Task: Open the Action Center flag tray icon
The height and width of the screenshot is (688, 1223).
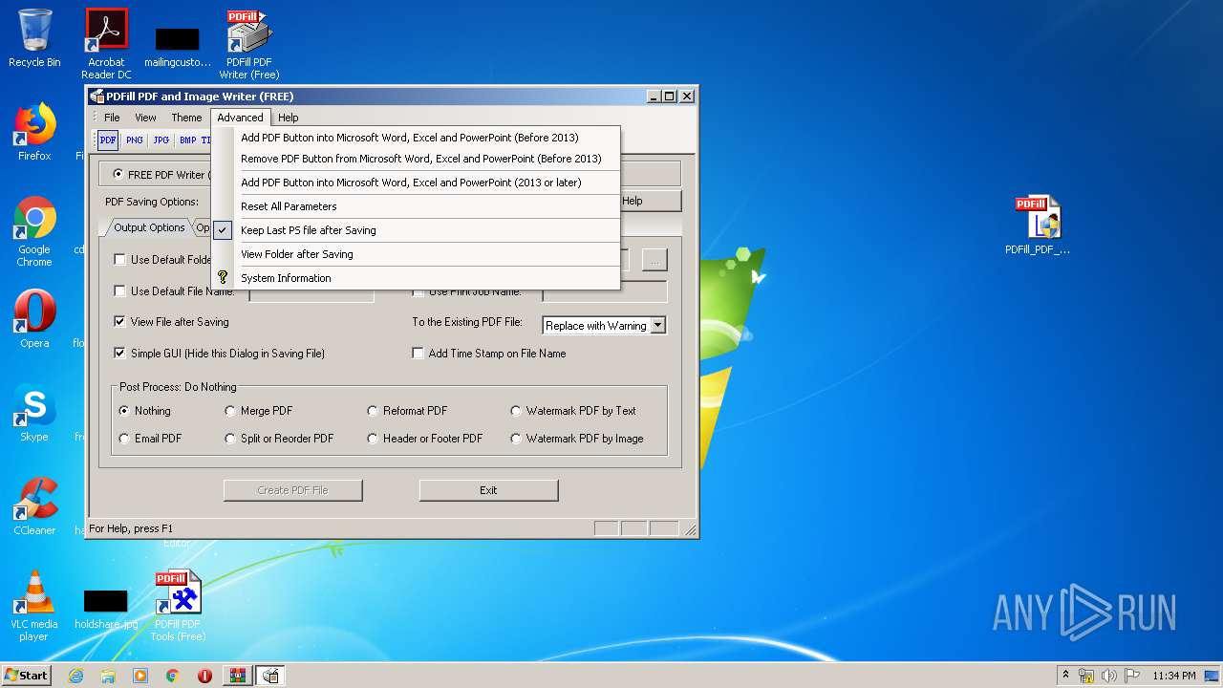Action: [1130, 676]
